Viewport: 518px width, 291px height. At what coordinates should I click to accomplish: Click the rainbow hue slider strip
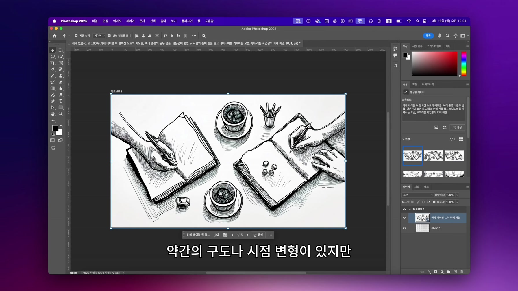(464, 64)
